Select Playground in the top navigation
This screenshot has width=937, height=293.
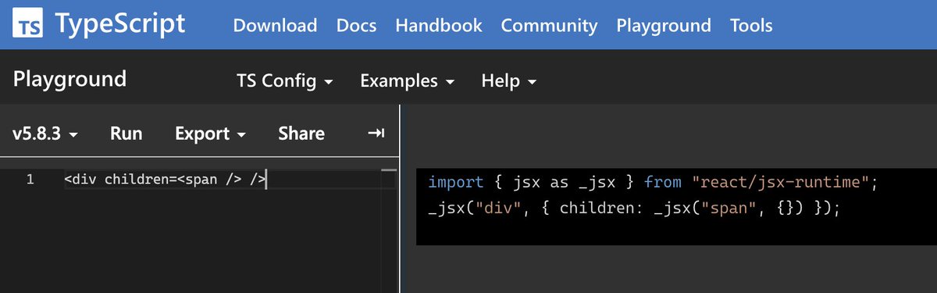tap(664, 25)
